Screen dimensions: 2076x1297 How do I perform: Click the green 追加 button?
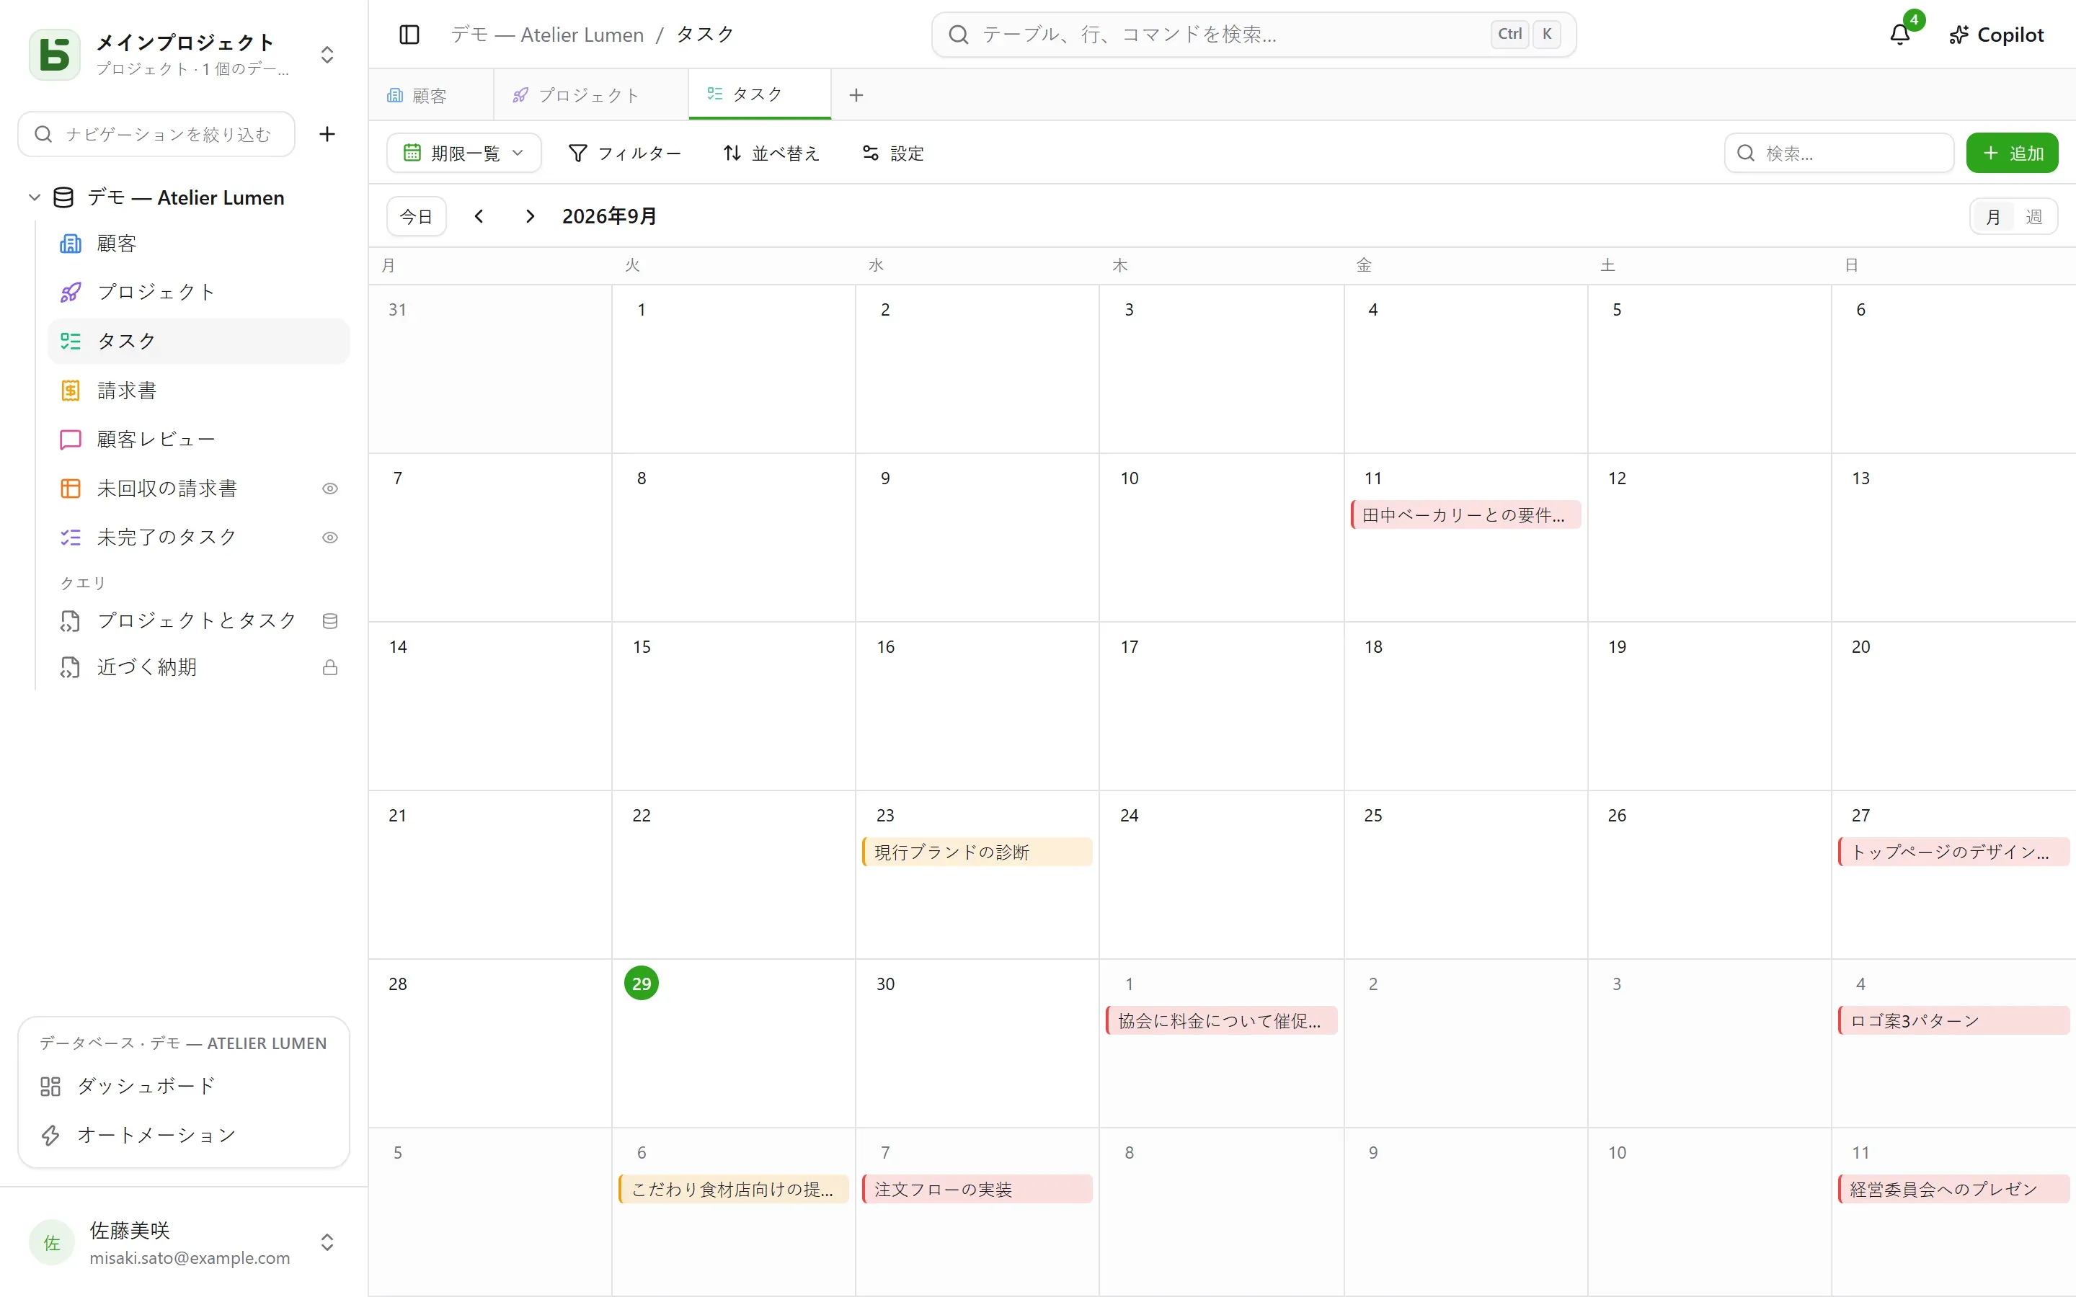coord(2012,153)
